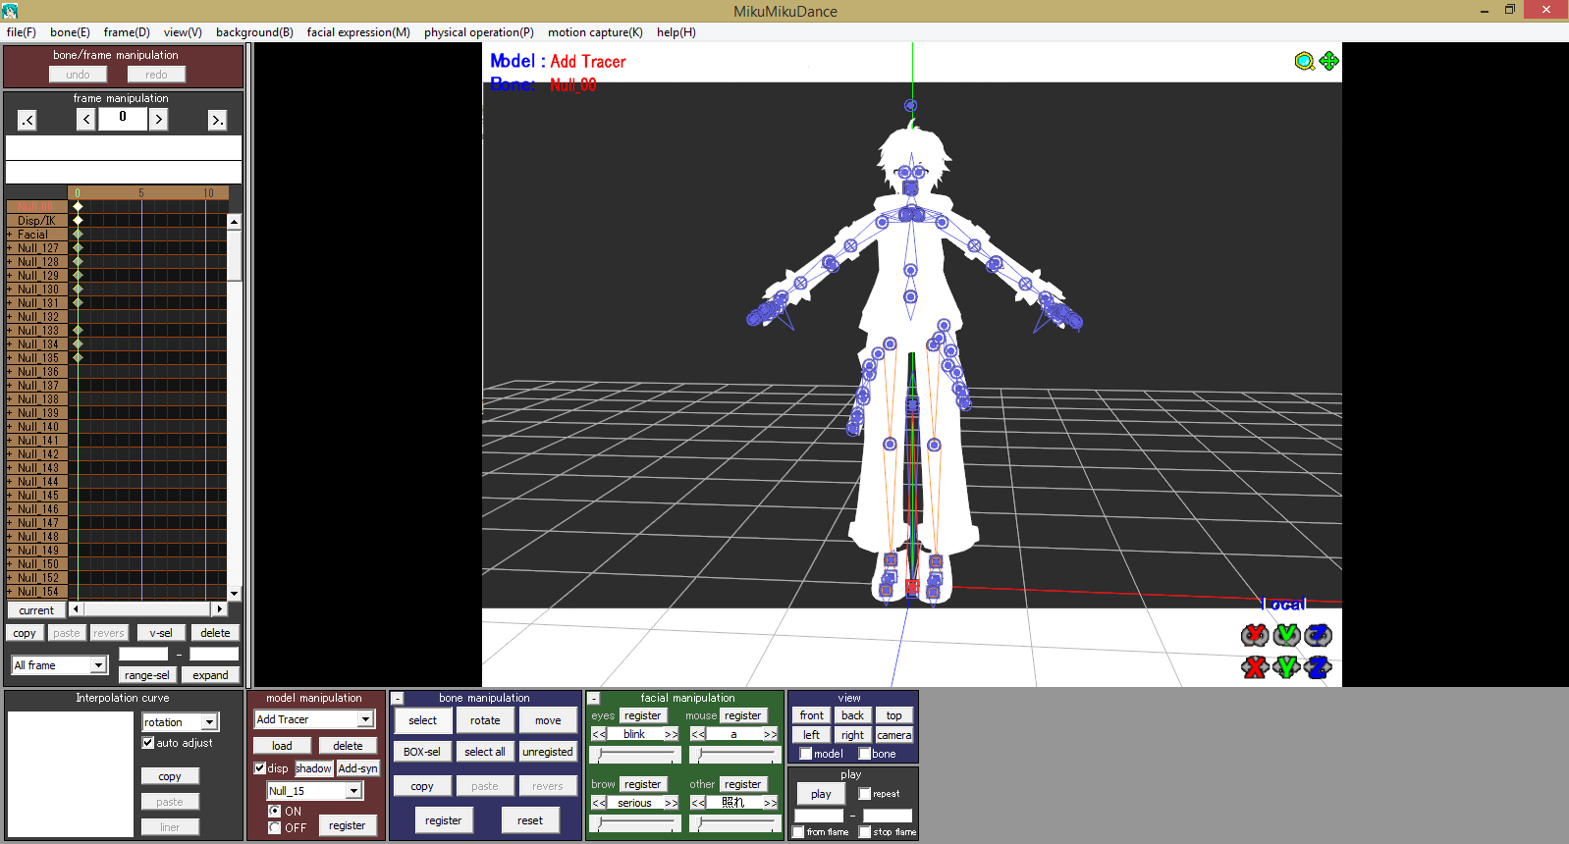1569x844 pixels.
Task: Click the red X-axis move icon
Action: [1254, 667]
